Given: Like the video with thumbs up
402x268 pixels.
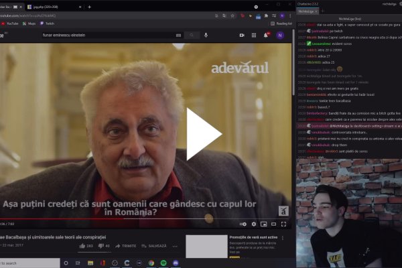Looking at the screenshot, I should click(x=82, y=246).
